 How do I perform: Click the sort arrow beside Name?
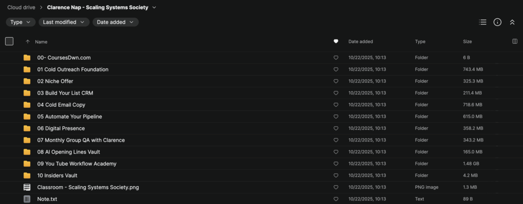tap(27, 42)
